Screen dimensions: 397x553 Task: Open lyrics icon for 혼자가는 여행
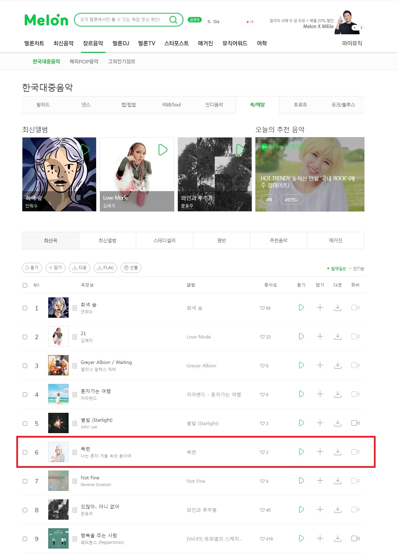pos(75,394)
